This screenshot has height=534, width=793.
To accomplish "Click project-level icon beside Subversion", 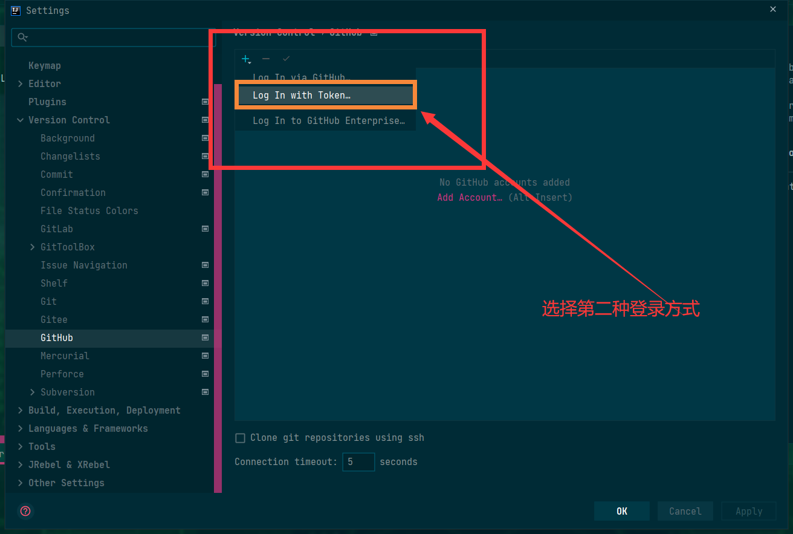I will point(206,392).
